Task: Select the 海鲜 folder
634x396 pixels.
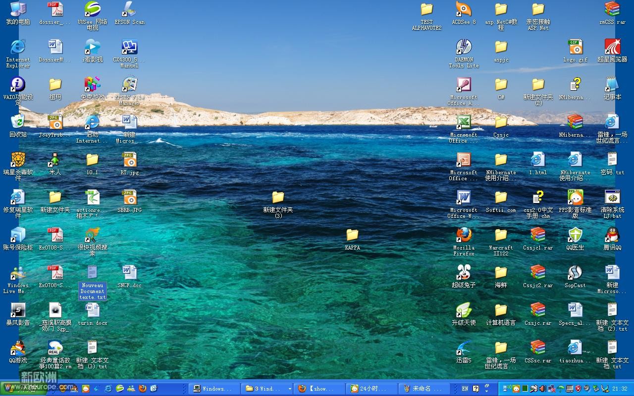Action: (x=501, y=276)
